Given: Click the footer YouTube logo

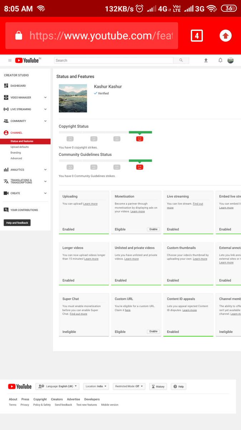Looking at the screenshot, I should click(x=20, y=387).
